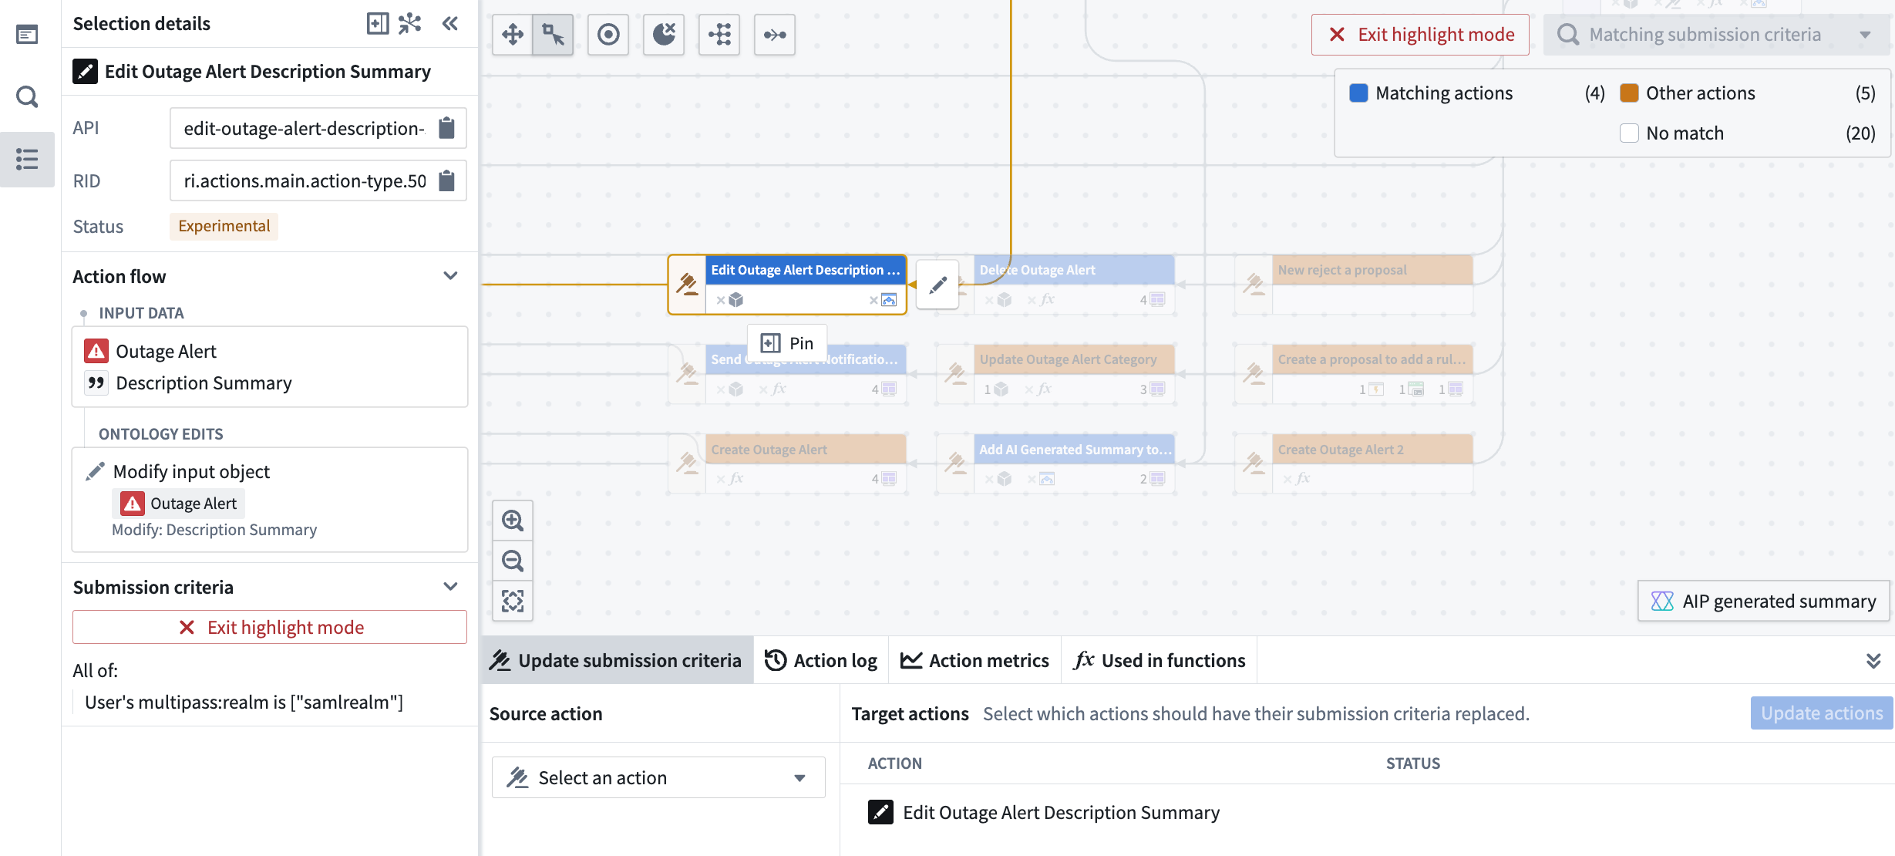Enable the No match checkbox

click(1630, 133)
